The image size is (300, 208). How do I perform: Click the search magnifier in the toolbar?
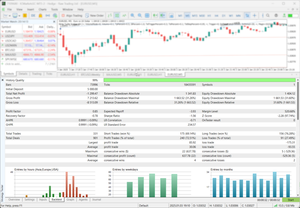click(x=267, y=15)
